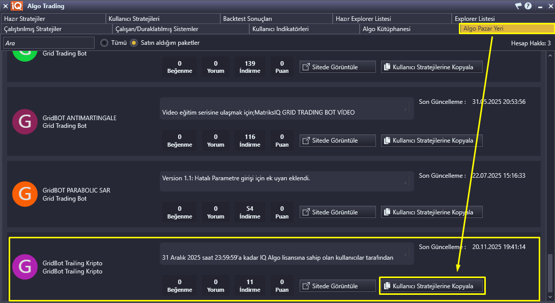
Task: Click the Ara search field
Action: pyautogui.click(x=49, y=43)
